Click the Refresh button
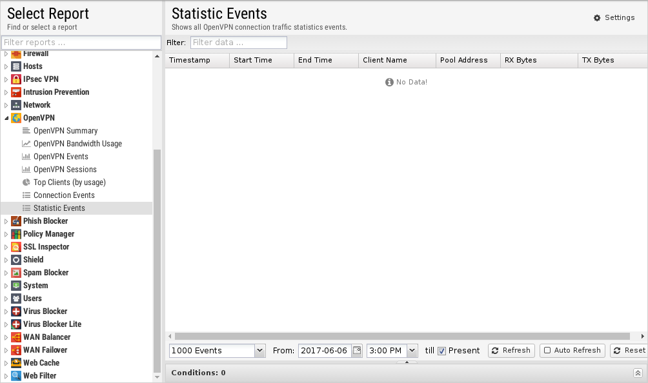Image resolution: width=648 pixels, height=383 pixels. (x=511, y=350)
